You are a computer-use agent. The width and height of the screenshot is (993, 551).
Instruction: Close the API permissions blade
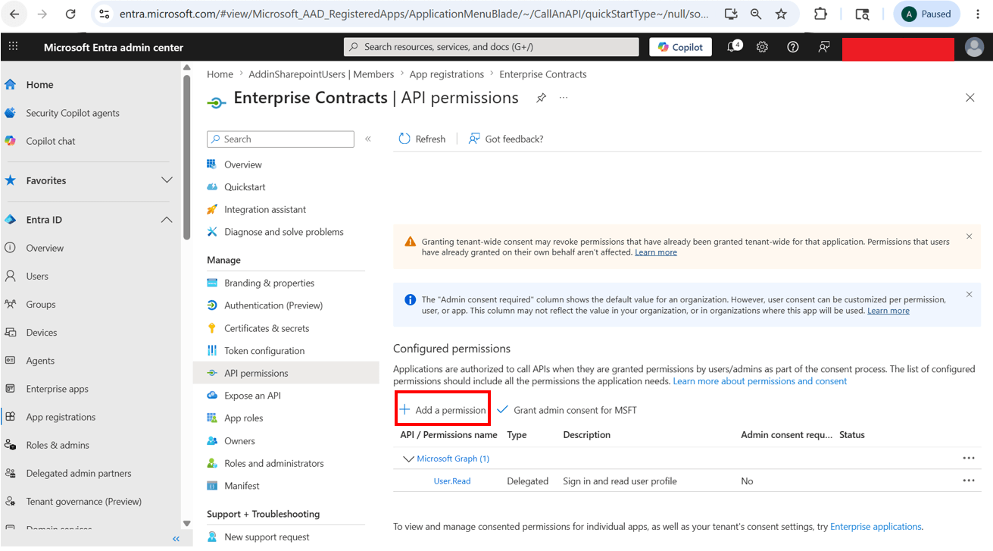[970, 98]
